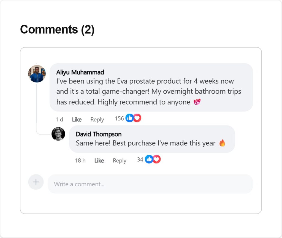
Task: Click the fire emoji in David's reply
Action: 222,143
